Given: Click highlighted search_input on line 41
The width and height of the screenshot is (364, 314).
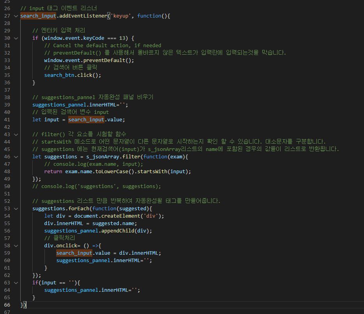Looking at the screenshot, I should (x=86, y=120).
